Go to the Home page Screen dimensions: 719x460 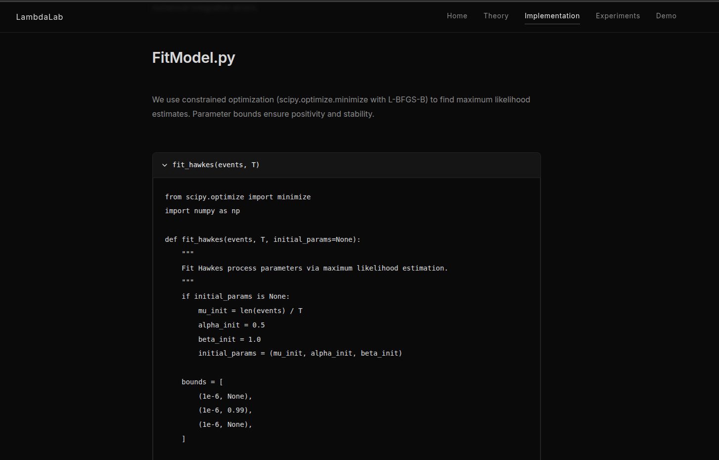(457, 16)
